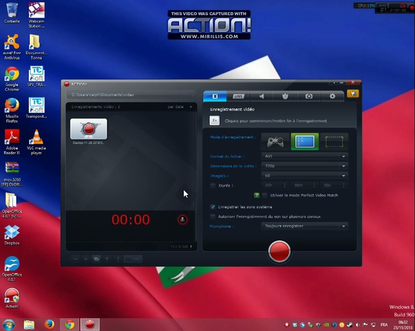Select game recording mode gamepad icon
The height and width of the screenshot is (331, 415).
[x=275, y=142]
